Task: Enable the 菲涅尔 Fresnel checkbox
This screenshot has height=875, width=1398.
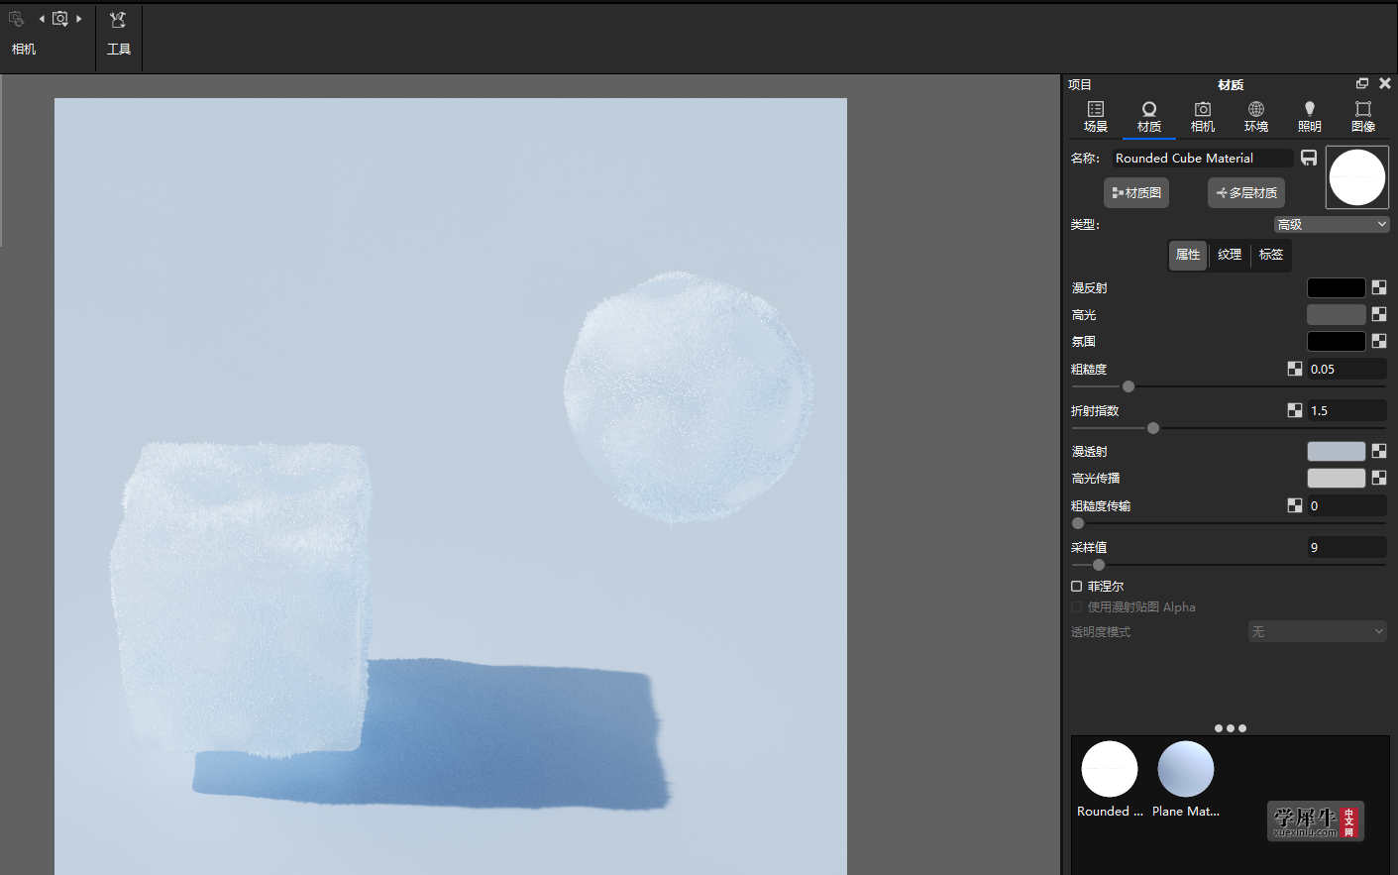Action: [x=1077, y=587]
